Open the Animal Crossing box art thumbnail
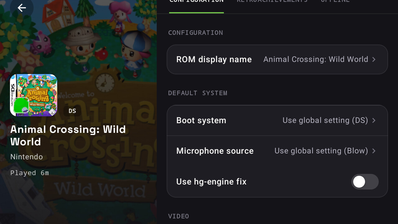Image resolution: width=398 pixels, height=224 pixels. (34, 95)
